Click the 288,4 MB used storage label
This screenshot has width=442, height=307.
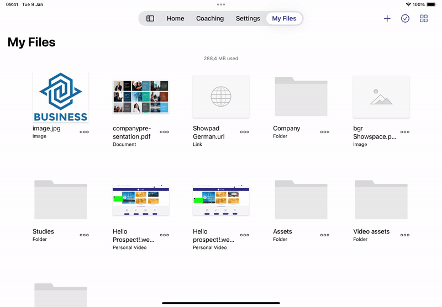coord(221,59)
